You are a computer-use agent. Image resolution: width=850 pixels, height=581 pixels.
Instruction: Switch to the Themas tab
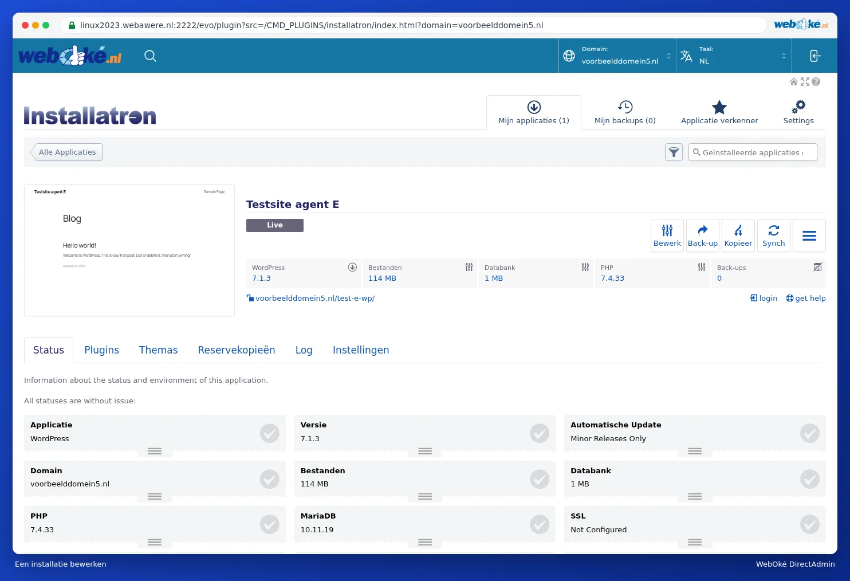click(x=158, y=350)
